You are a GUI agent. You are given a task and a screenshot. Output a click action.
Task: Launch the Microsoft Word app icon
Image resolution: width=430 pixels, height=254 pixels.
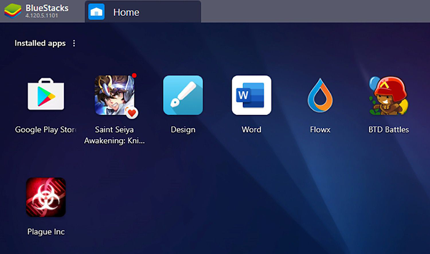pyautogui.click(x=251, y=96)
